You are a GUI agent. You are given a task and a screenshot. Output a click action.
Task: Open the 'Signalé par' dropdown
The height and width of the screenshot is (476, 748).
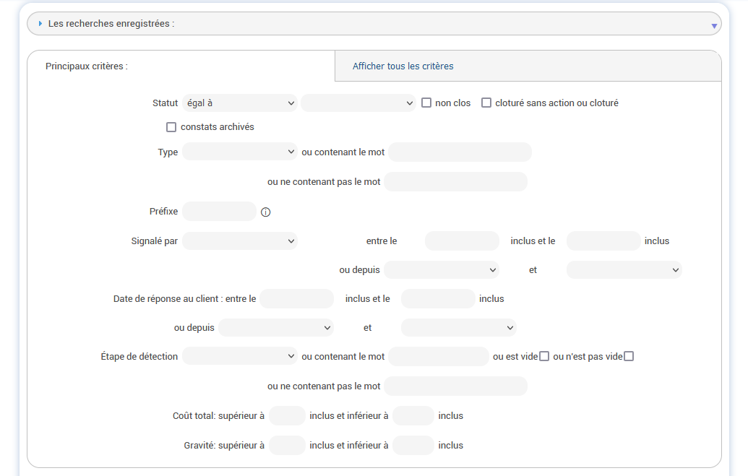pos(239,241)
